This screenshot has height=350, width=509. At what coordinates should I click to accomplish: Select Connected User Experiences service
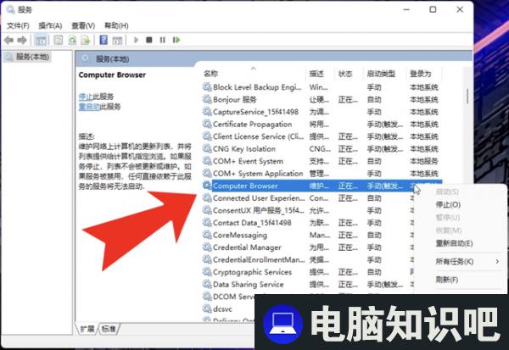pyautogui.click(x=308, y=198)
